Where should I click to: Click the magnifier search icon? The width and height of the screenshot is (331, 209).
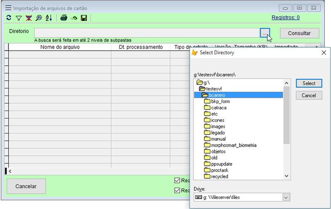click(39, 18)
